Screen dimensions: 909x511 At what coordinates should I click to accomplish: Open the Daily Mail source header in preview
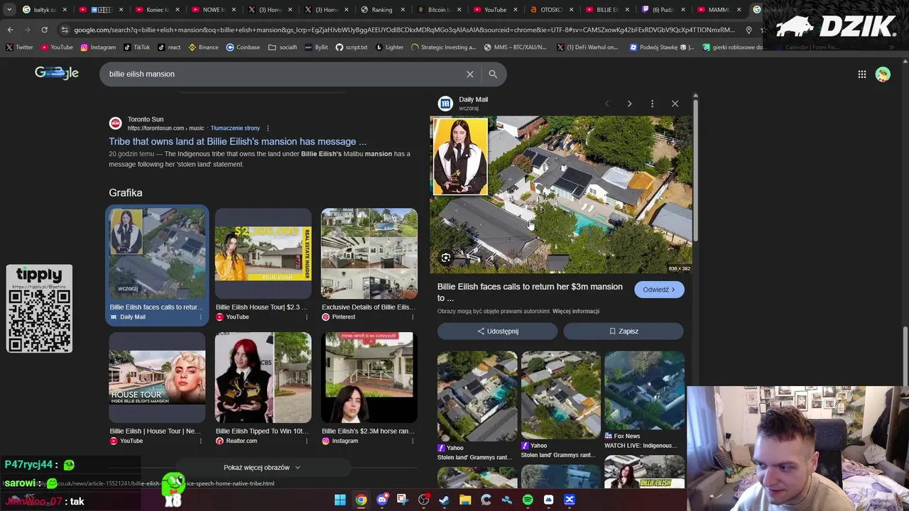coord(464,104)
